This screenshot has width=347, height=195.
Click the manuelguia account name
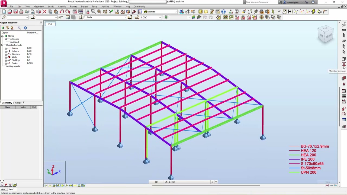tap(293, 2)
